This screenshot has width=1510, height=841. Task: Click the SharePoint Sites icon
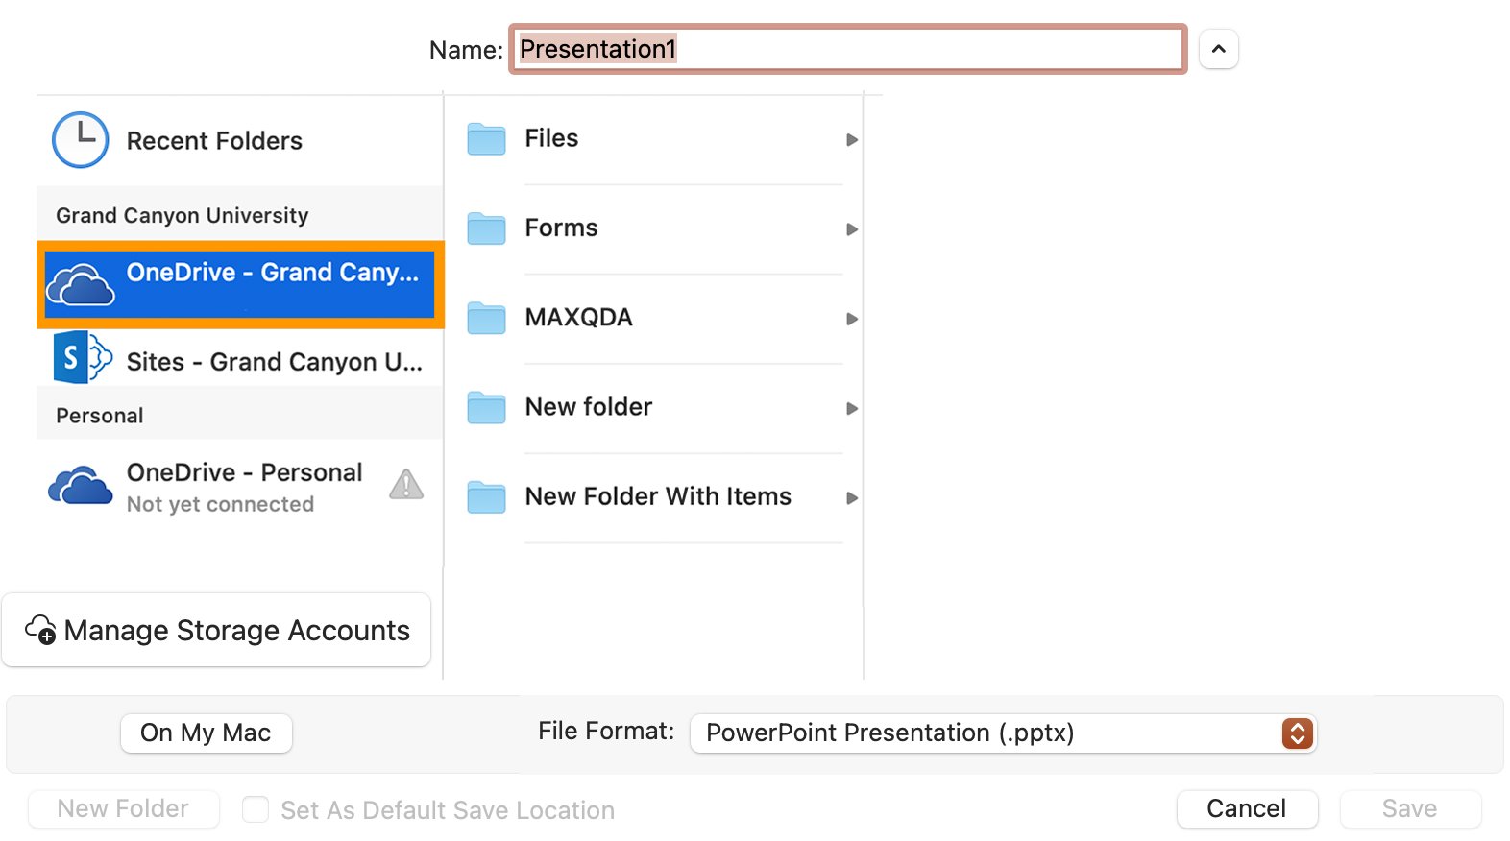(x=82, y=358)
